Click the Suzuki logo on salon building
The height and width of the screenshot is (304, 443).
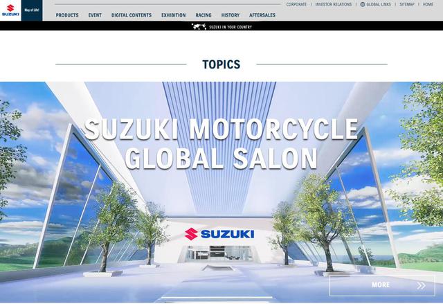pos(219,234)
